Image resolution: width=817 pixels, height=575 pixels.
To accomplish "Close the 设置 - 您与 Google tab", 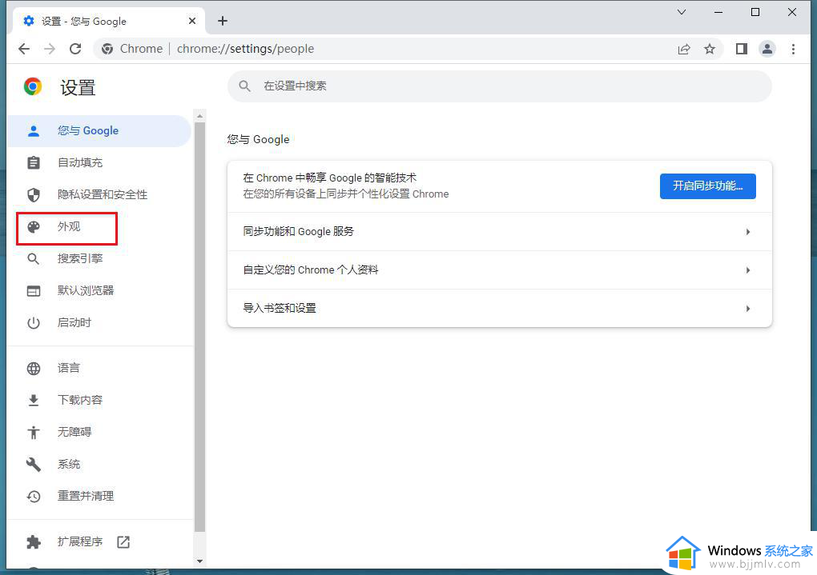I will 192,21.
